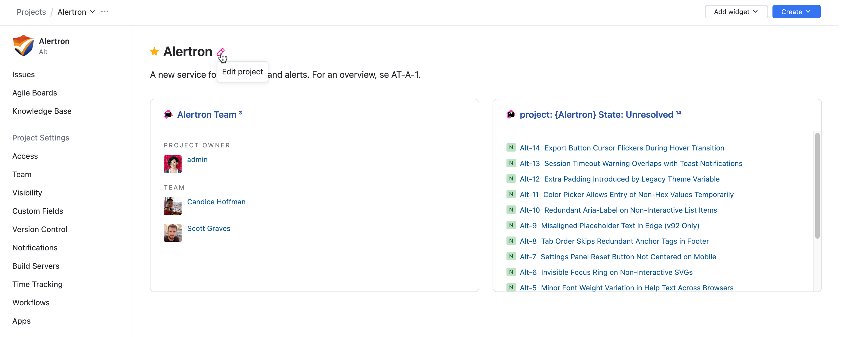The height and width of the screenshot is (337, 843).
Task: Open Notifications under Project Settings
Action: [x=35, y=247]
